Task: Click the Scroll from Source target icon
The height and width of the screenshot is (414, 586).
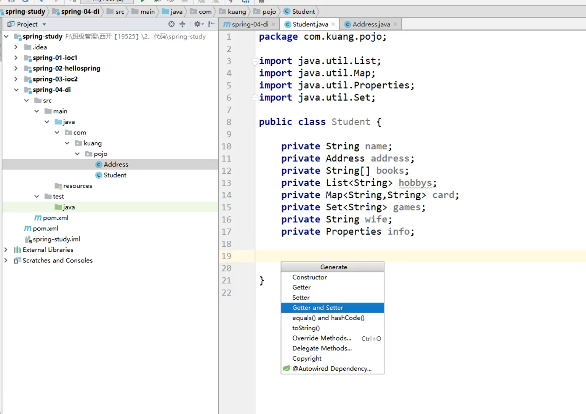Action: point(171,24)
